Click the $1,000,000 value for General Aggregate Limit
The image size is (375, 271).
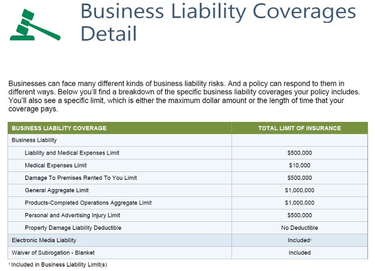pyautogui.click(x=299, y=190)
